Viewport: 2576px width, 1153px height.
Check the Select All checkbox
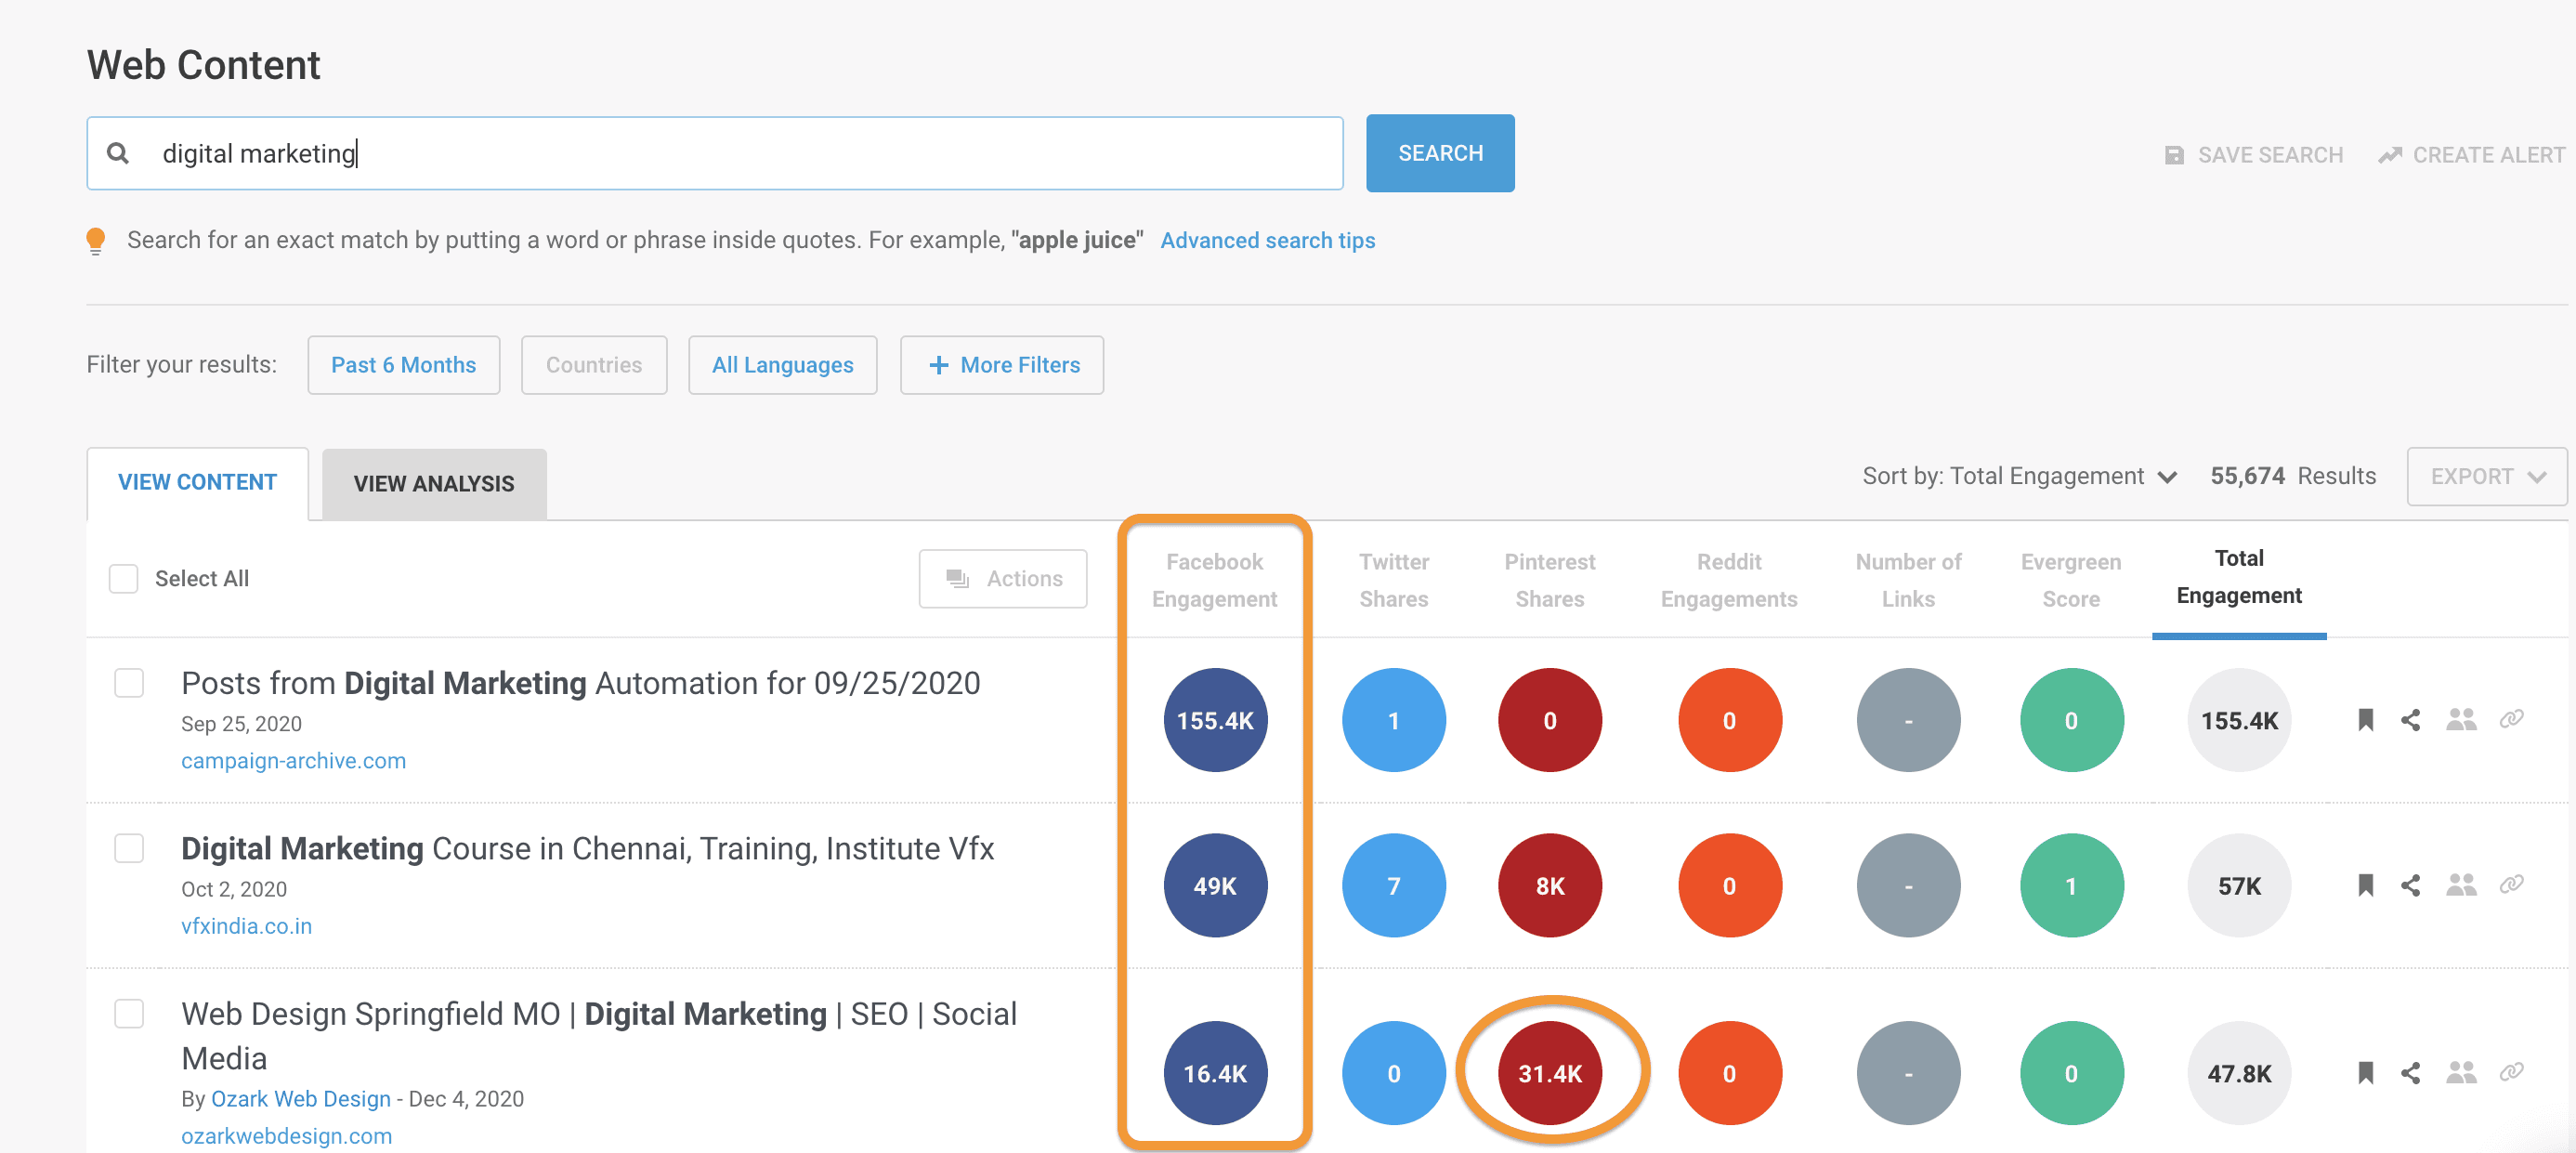(124, 579)
